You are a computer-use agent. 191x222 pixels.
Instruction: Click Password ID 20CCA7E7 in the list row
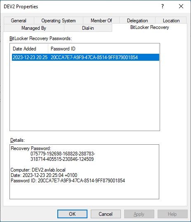click(x=94, y=57)
